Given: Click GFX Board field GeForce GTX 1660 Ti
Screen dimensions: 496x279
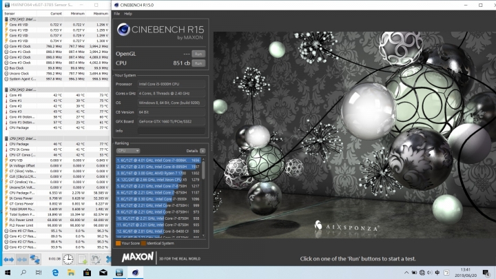Looking at the screenshot, I should pyautogui.click(x=171, y=121).
